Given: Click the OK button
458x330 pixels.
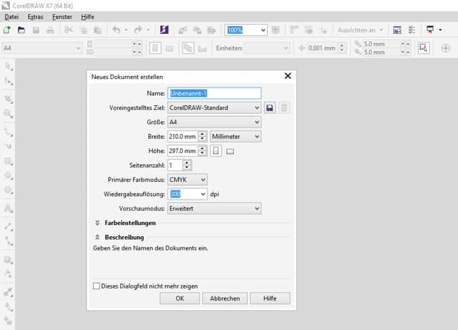Looking at the screenshot, I should 180,298.
